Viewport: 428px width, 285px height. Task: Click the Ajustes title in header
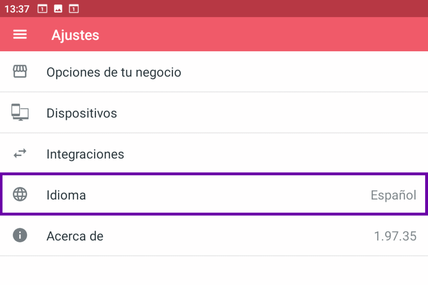coord(75,35)
